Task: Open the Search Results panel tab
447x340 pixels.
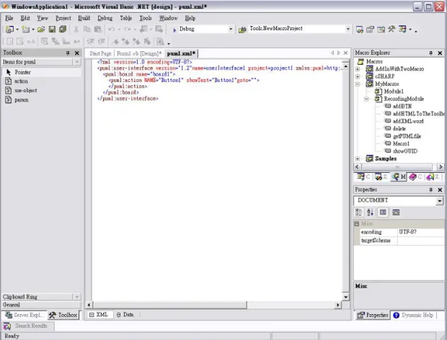Action: [27, 326]
